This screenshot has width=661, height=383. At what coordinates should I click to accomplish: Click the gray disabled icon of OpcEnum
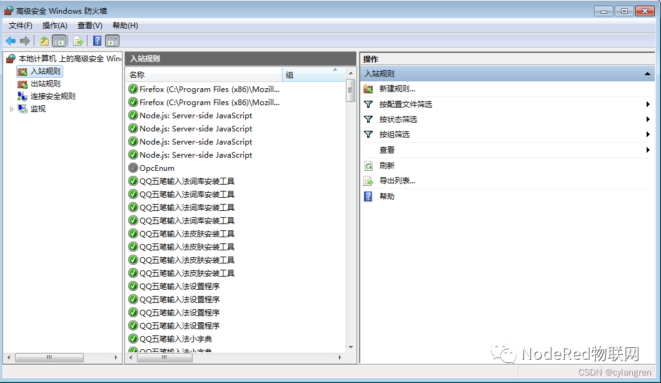(133, 168)
